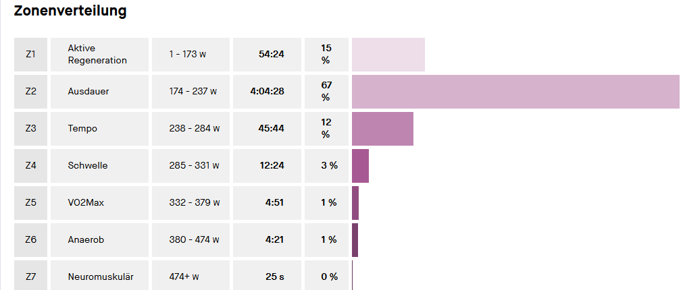
Task: Select the Anaerob zone name
Action: pos(86,240)
